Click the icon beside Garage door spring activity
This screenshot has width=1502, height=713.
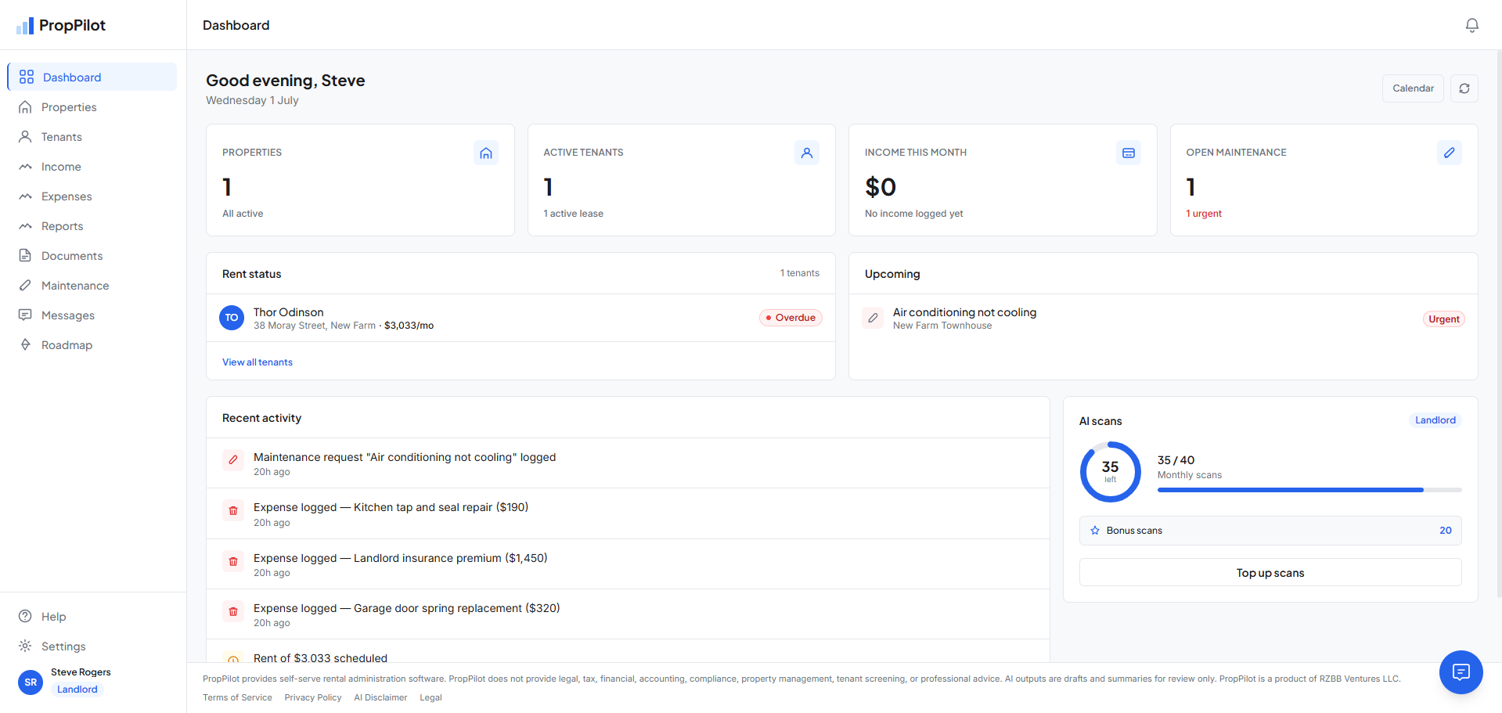tap(233, 611)
